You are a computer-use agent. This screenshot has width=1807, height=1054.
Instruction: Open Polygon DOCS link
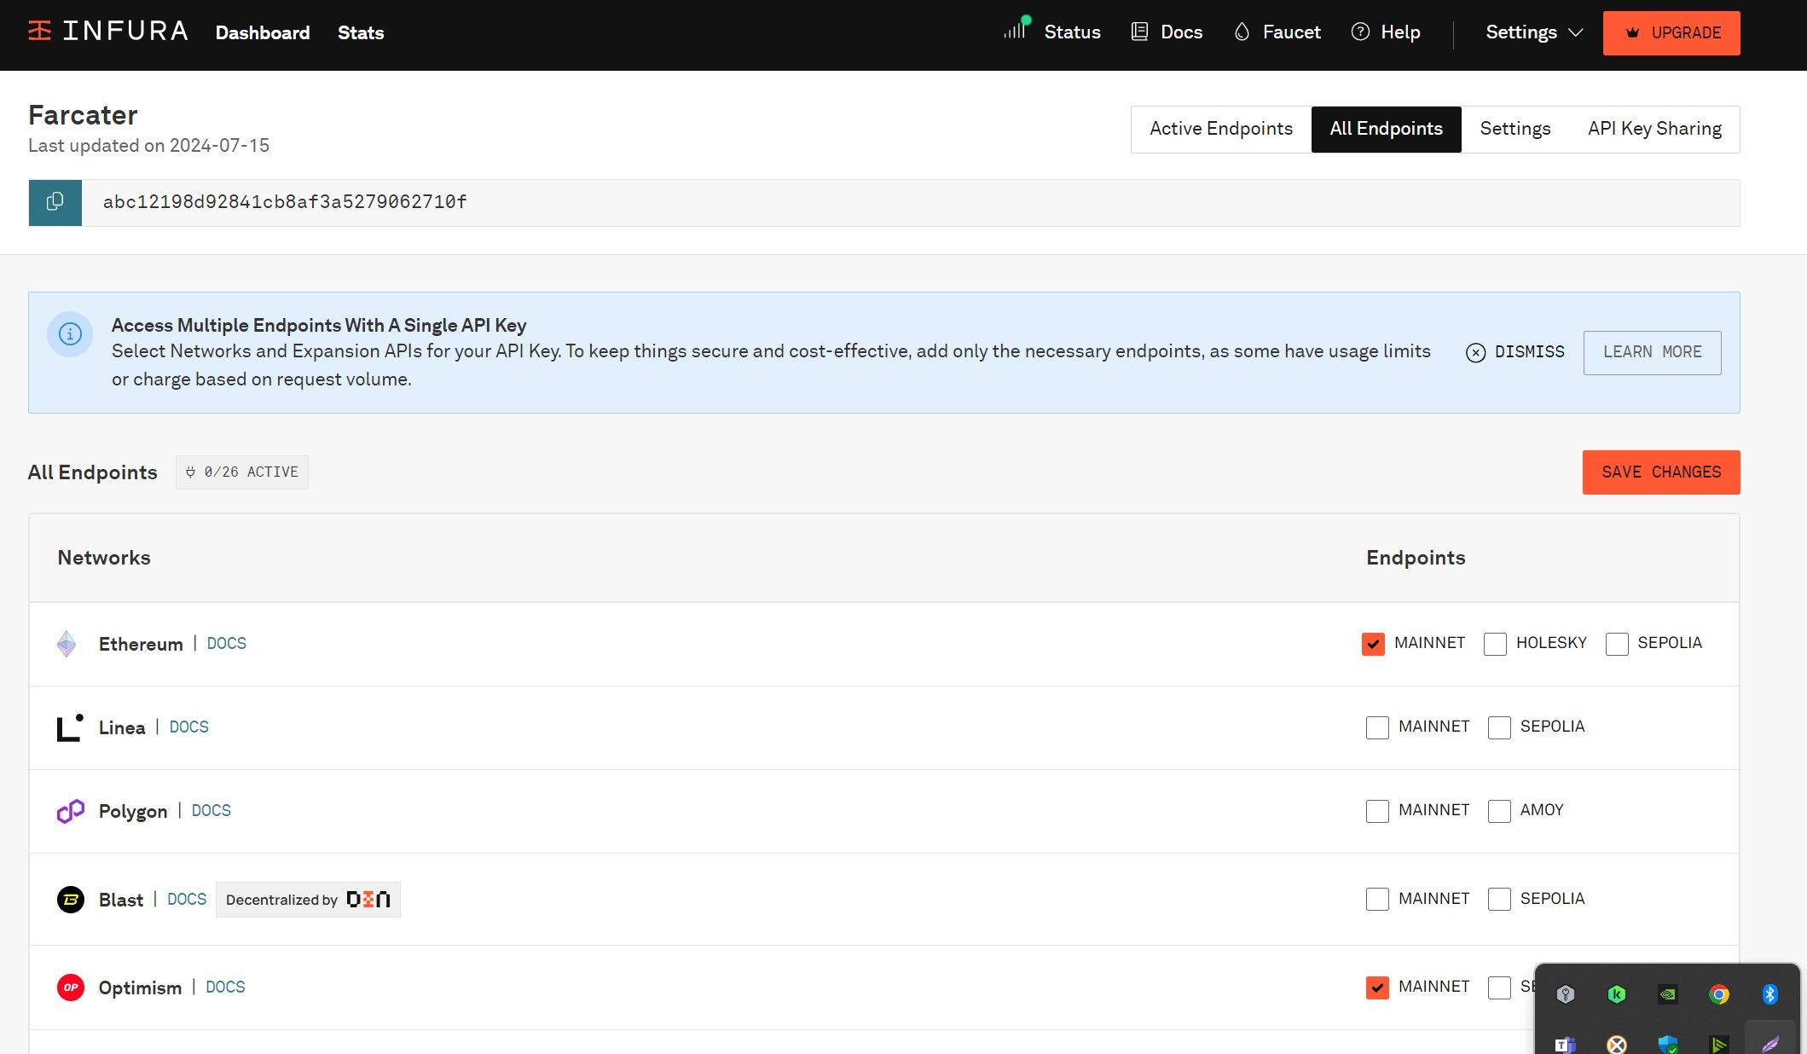[x=211, y=811]
